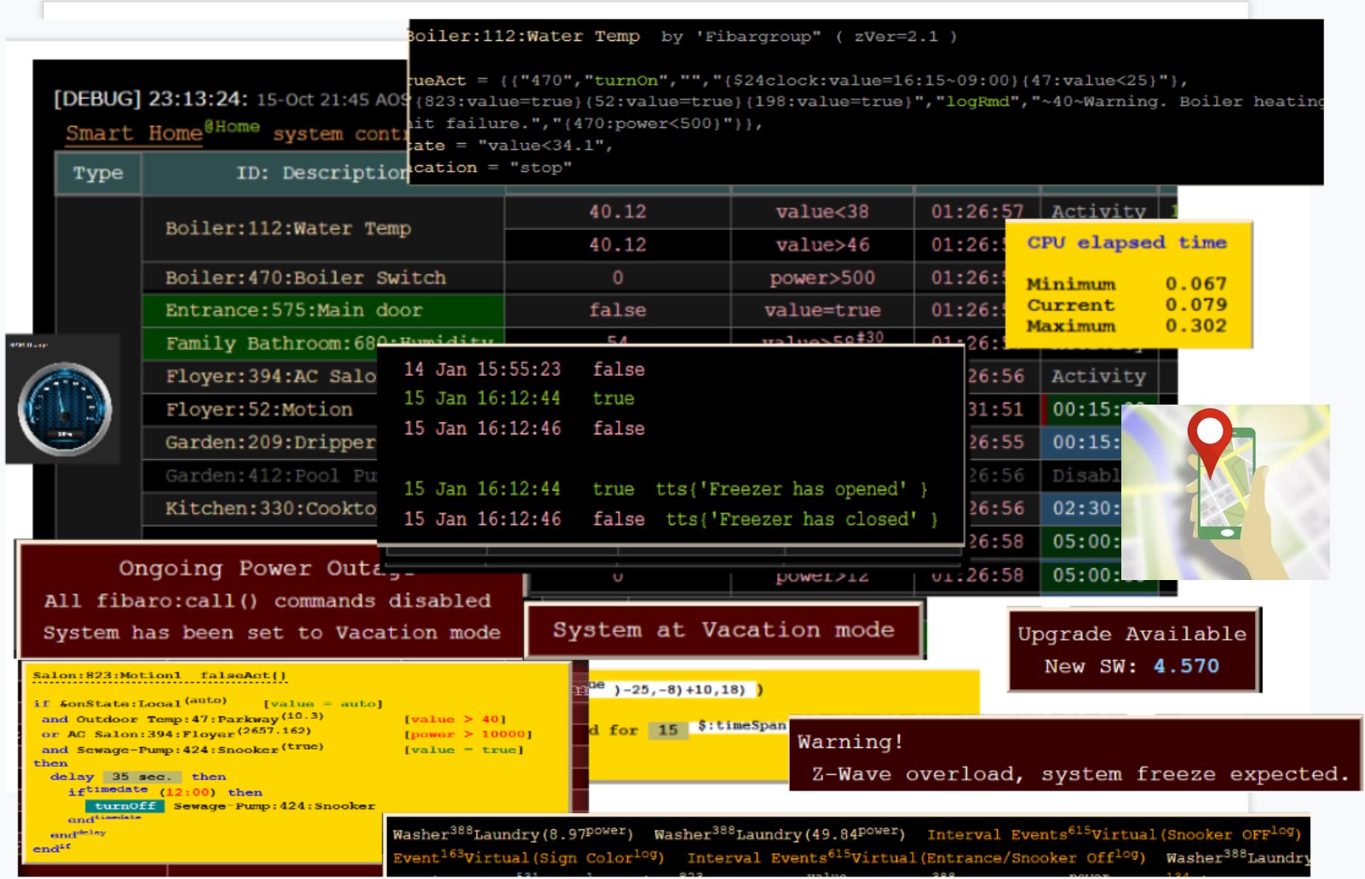Click the System at Vacation mode banner

(723, 630)
